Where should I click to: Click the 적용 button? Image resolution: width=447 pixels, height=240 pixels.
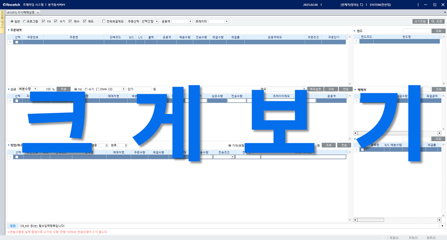(x=64, y=89)
